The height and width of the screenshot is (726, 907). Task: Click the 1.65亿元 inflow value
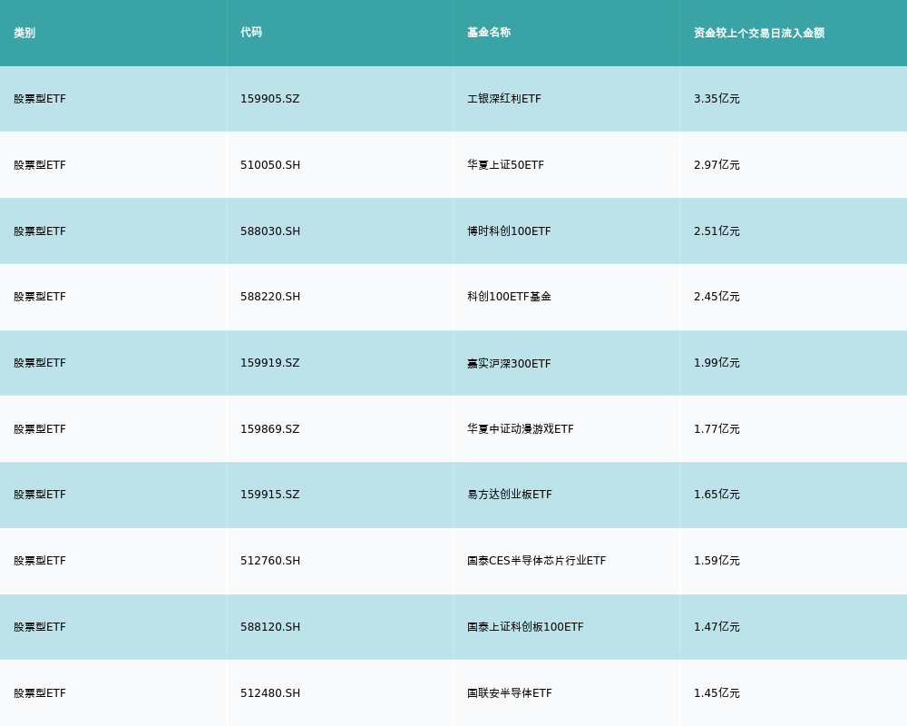click(x=717, y=495)
